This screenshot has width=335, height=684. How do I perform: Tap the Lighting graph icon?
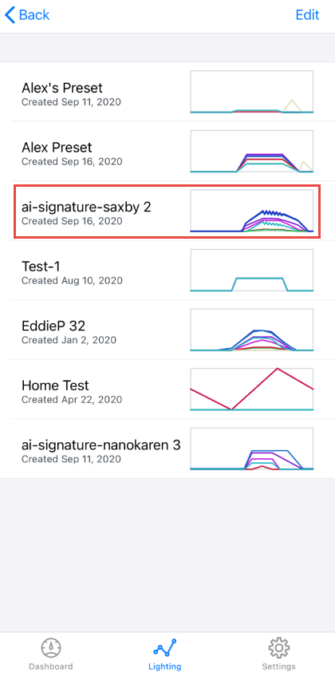pos(165,648)
